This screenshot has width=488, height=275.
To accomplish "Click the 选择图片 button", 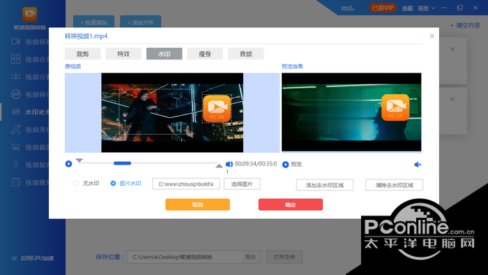I will 242,184.
